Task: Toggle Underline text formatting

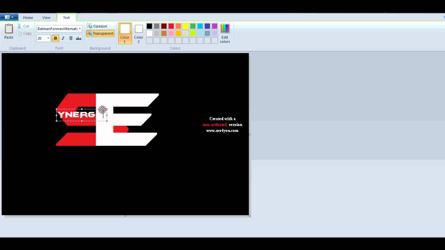Action: [71, 38]
